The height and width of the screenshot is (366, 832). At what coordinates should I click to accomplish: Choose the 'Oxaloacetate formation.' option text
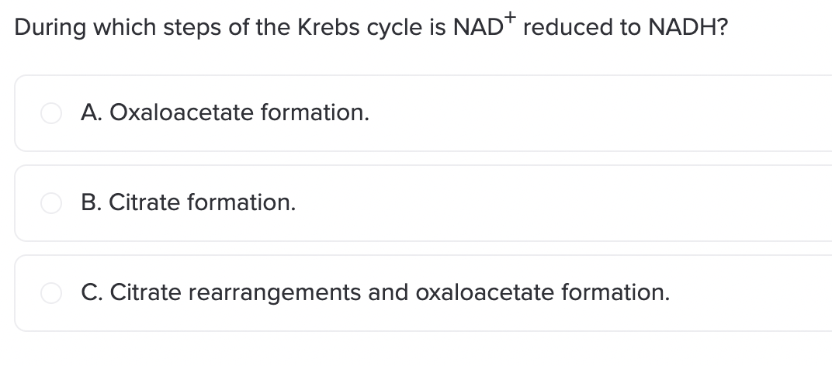click(239, 112)
